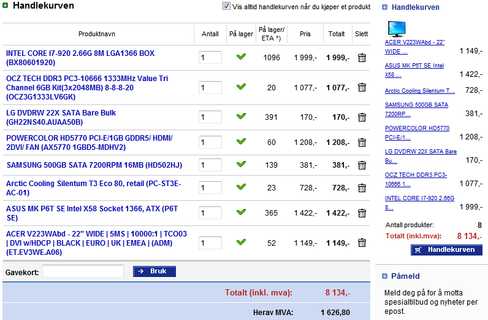Click the Slett column header
Image resolution: width=488 pixels, height=320 pixels.
pos(361,34)
